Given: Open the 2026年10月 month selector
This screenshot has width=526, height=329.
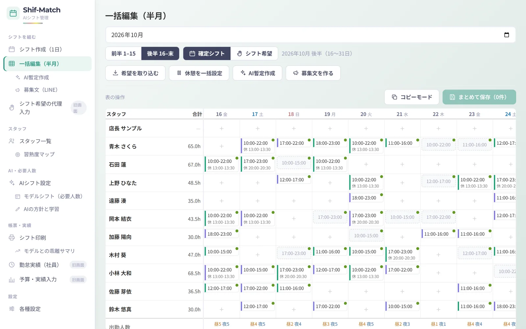Looking at the screenshot, I should (310, 35).
